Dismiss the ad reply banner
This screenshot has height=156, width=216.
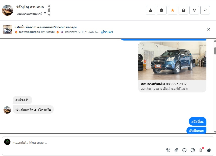(209, 29)
